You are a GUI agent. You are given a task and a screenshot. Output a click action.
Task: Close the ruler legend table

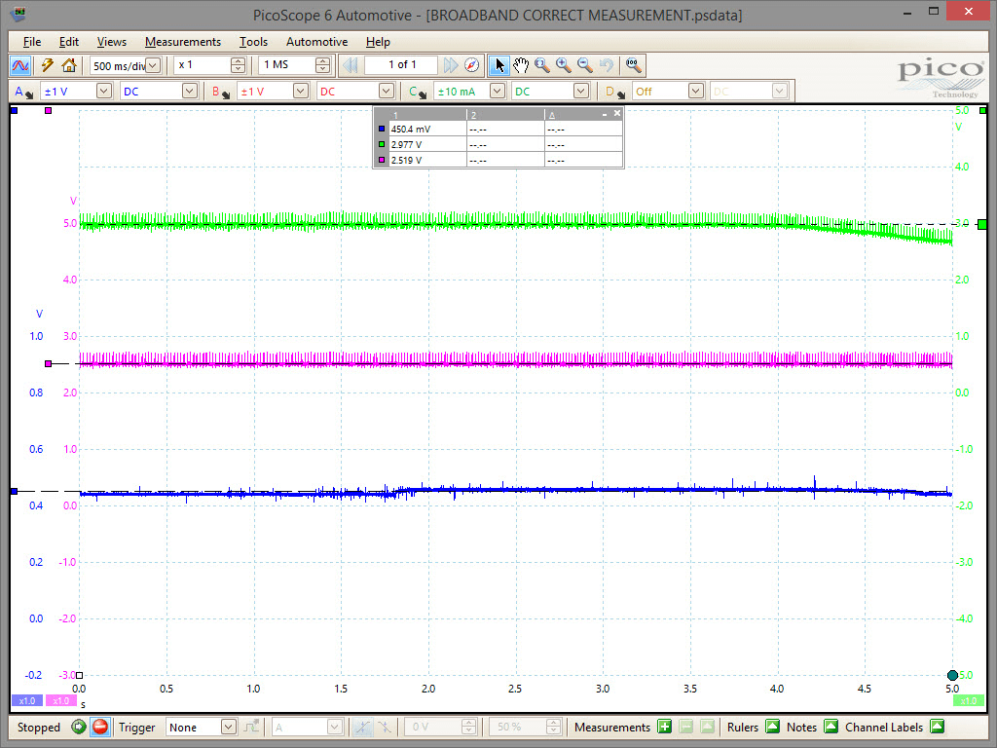point(616,113)
